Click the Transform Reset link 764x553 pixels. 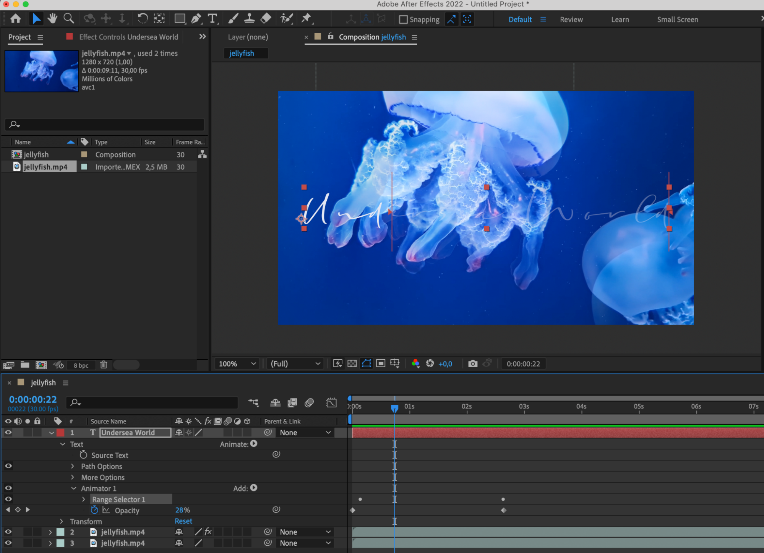tap(183, 521)
